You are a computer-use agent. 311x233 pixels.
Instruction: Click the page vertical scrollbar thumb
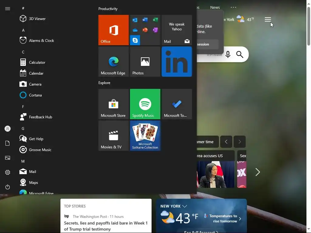309,26
